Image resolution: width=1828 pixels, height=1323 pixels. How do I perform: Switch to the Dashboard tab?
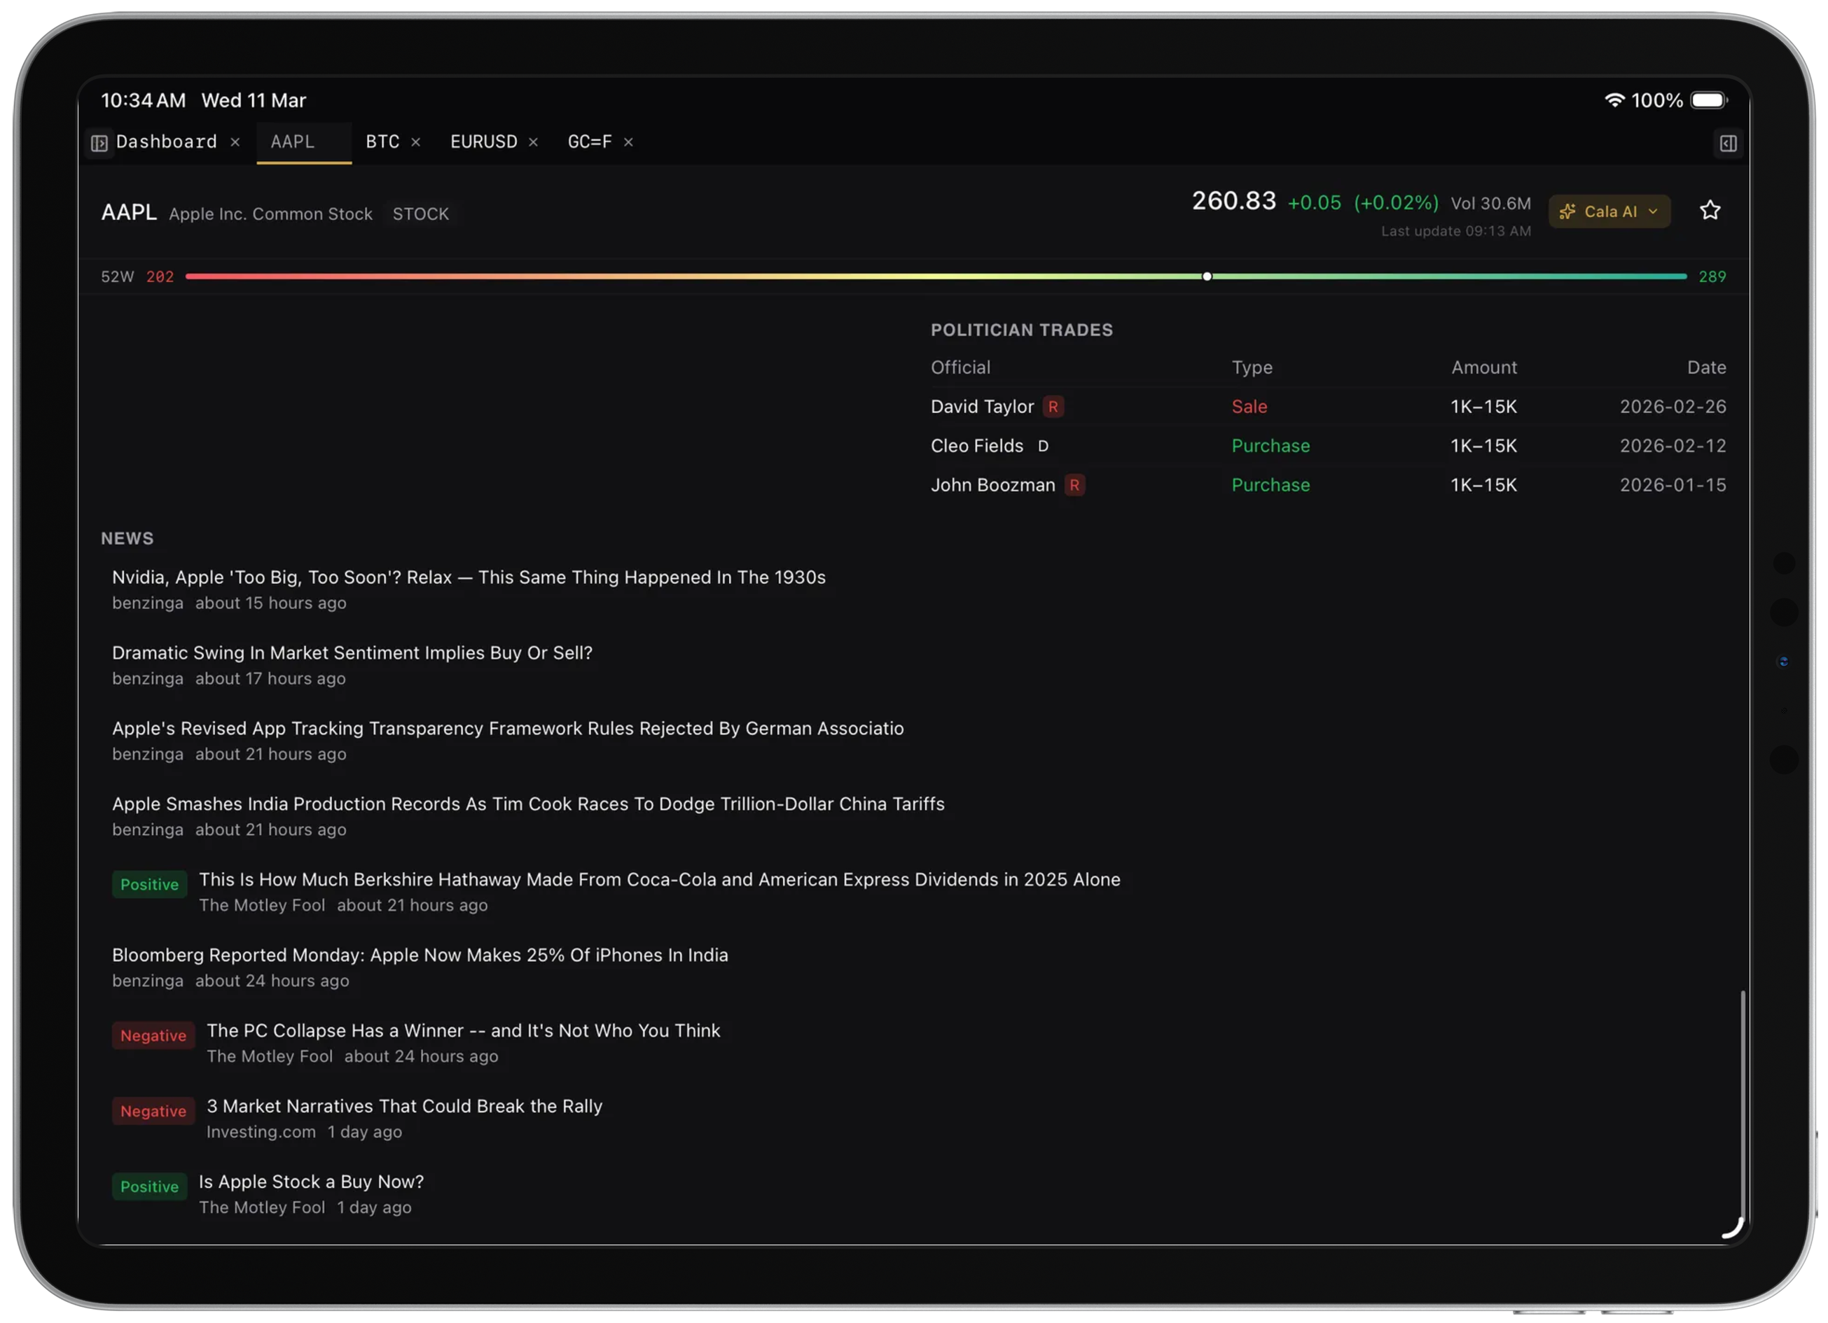point(165,142)
